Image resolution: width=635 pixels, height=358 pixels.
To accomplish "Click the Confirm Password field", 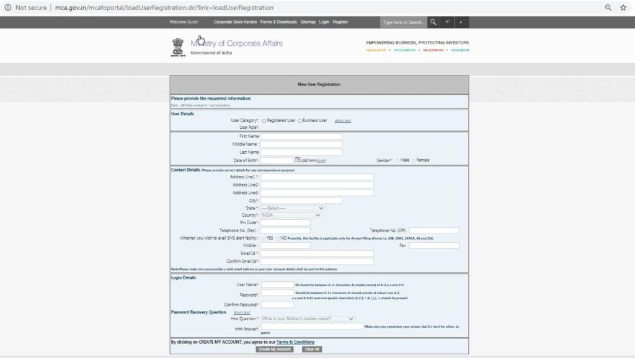I will (277, 305).
